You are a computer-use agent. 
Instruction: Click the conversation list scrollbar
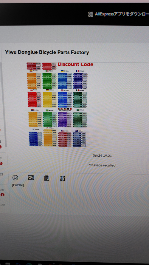tap(5, 105)
